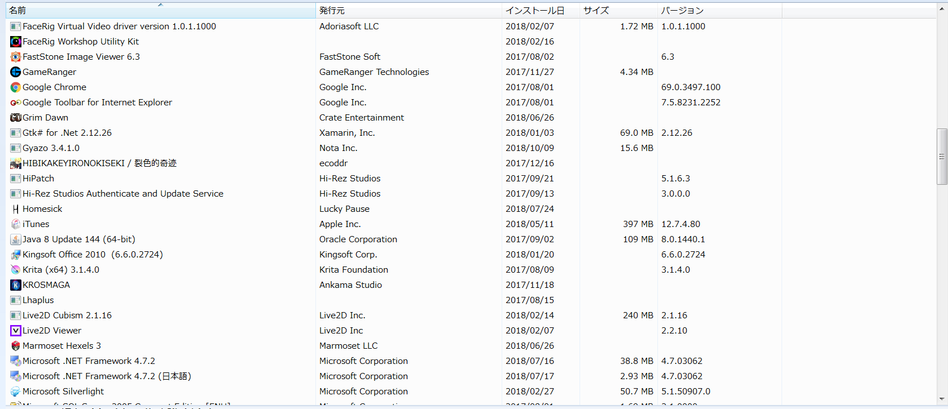The image size is (948, 409).
Task: Click the Microsoft Silverlight icon
Action: pyautogui.click(x=16, y=392)
